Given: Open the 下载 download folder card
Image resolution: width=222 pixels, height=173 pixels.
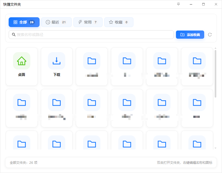Looking at the screenshot, I should 57,66.
